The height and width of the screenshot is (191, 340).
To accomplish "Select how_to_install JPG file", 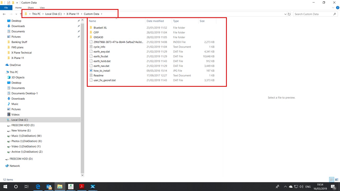I will pyautogui.click(x=102, y=71).
